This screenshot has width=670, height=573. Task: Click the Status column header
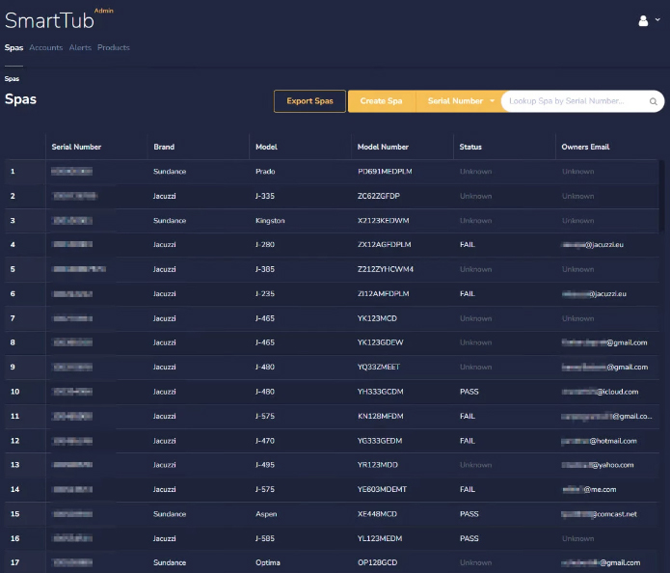coord(470,147)
